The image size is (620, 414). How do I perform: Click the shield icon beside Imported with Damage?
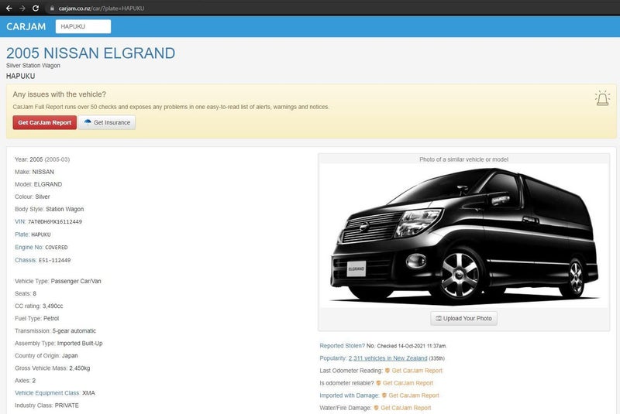click(384, 395)
